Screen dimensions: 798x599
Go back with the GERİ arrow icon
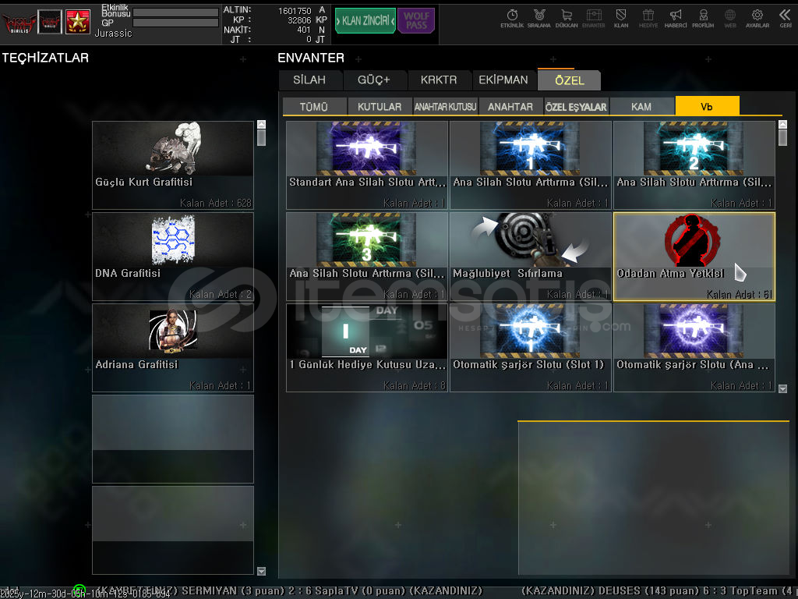(786, 19)
